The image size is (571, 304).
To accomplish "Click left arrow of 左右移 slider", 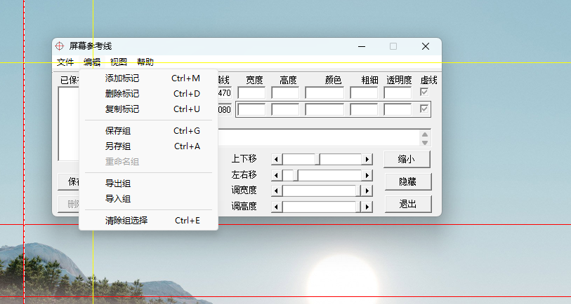I will pyautogui.click(x=277, y=175).
